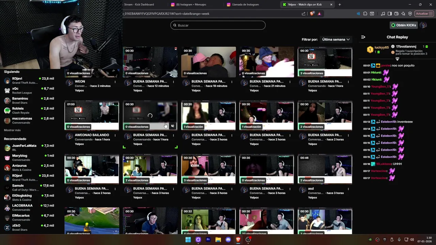436x245 pixels.
Task: Open followed channel Bananirou
Action: [29, 100]
